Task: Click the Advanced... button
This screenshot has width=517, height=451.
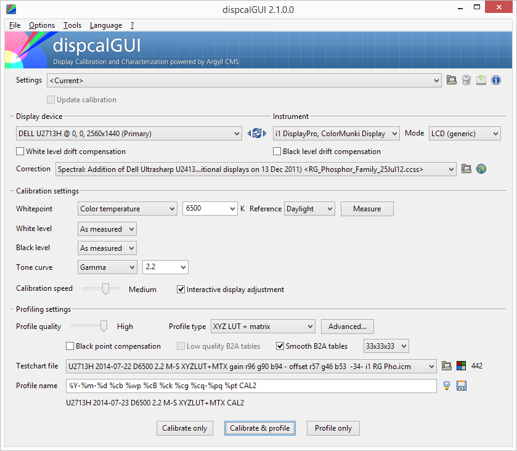Action: [347, 327]
